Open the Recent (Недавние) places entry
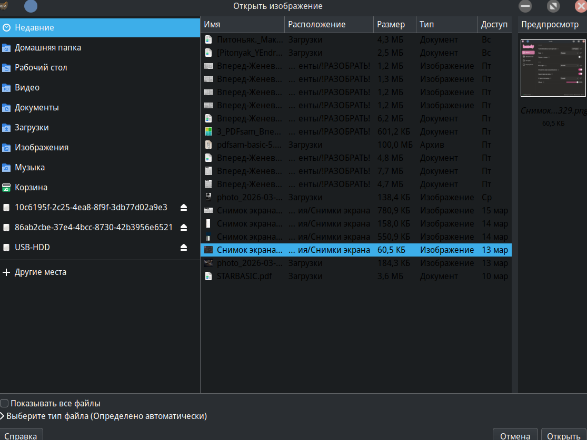 tap(100, 28)
